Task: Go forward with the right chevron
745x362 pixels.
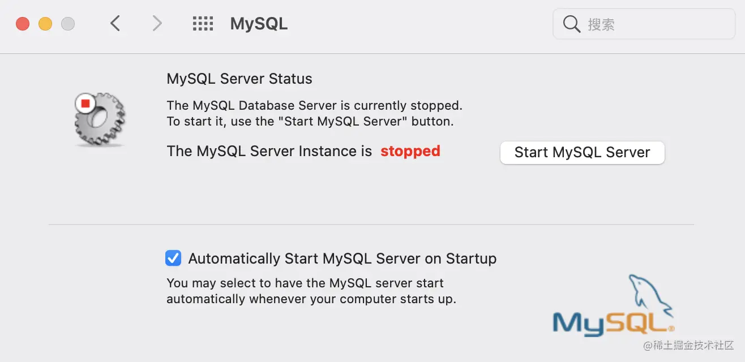Action: point(157,23)
